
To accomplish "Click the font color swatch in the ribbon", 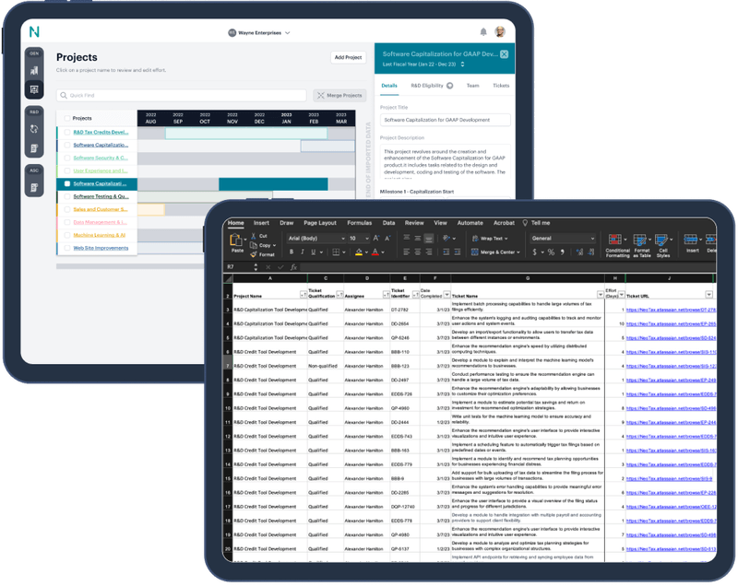I will coord(375,252).
